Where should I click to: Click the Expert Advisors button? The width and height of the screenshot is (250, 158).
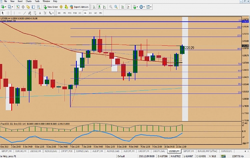pos(79,7)
